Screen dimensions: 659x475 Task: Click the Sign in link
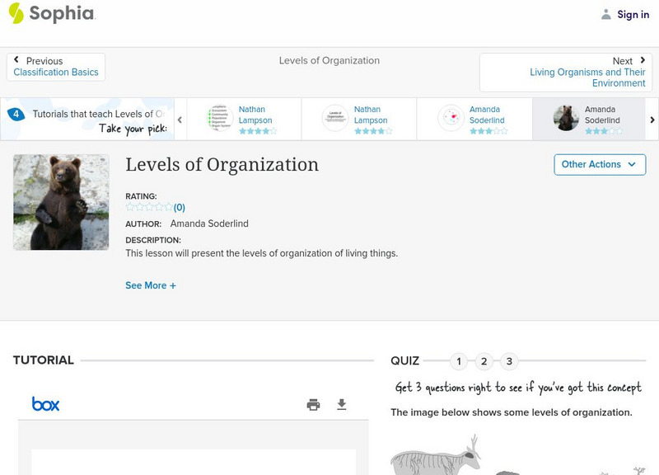[x=633, y=14]
